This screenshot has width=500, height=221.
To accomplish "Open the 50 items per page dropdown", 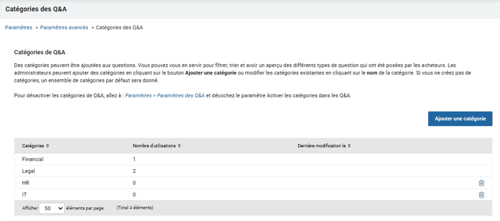I will point(52,208).
